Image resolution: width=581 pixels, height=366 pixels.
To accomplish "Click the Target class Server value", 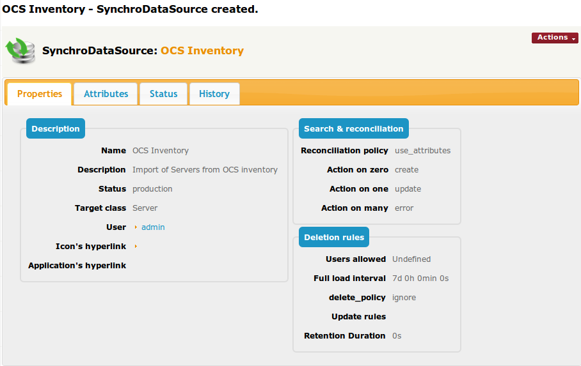I will tap(145, 208).
